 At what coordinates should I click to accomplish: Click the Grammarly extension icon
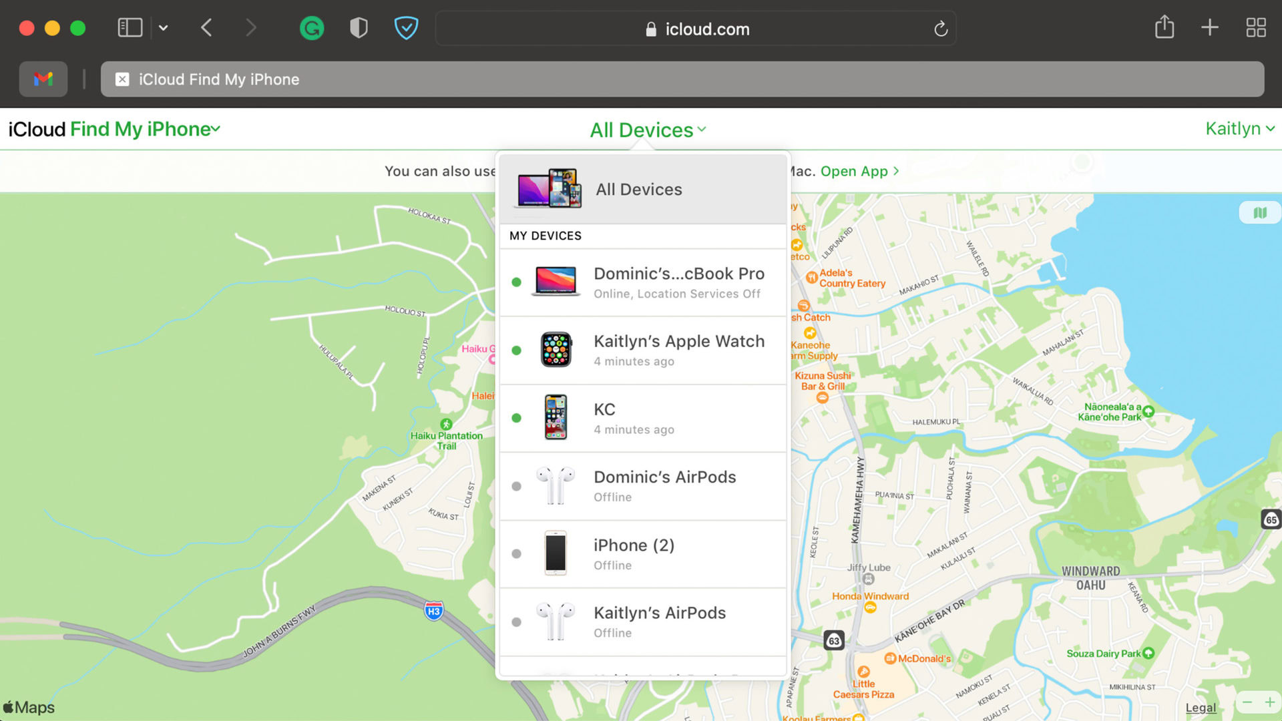312,28
